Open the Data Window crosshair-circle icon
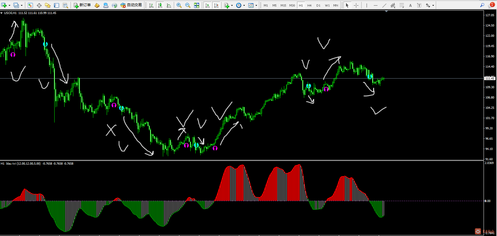The image size is (497, 236). pos(39,5)
